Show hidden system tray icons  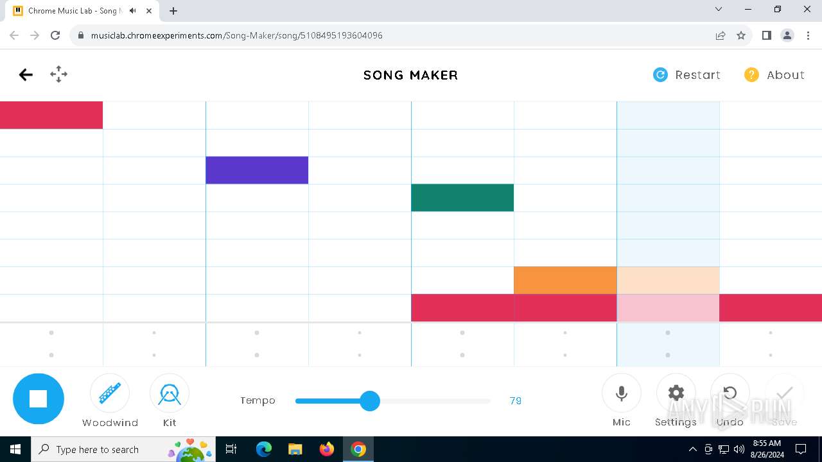(x=693, y=449)
